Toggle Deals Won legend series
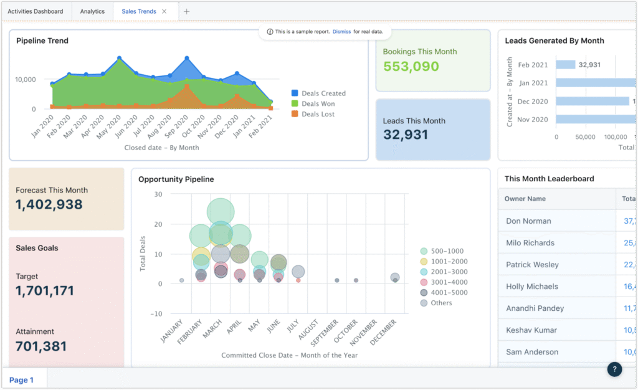 [318, 104]
